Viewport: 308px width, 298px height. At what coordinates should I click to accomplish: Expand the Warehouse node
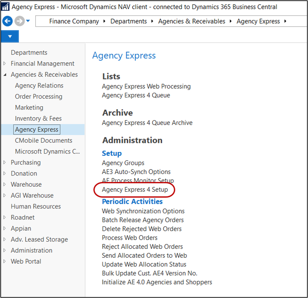pos(5,184)
